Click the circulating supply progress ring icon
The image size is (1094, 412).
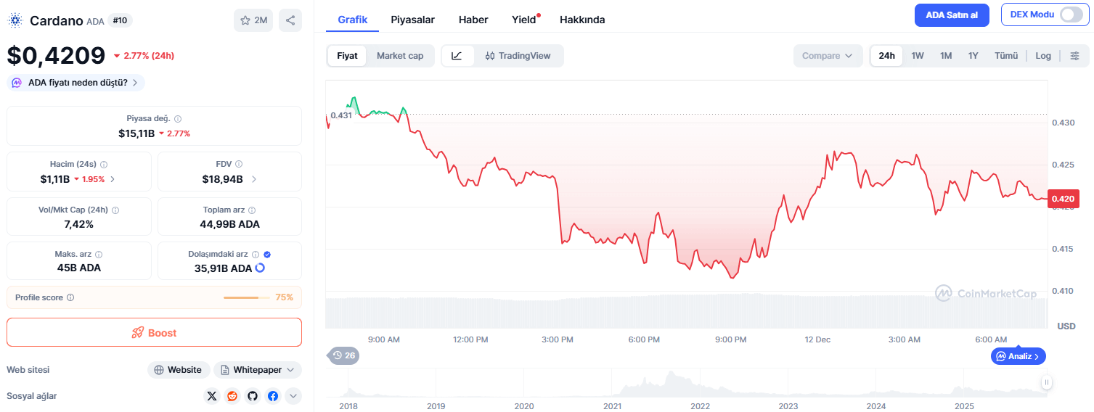[x=260, y=268]
